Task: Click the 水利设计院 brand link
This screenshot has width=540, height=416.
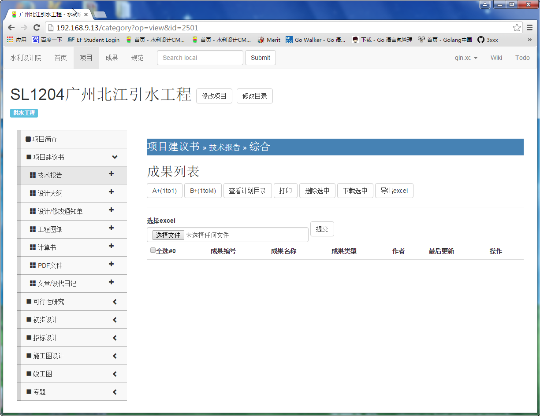Action: coord(26,58)
